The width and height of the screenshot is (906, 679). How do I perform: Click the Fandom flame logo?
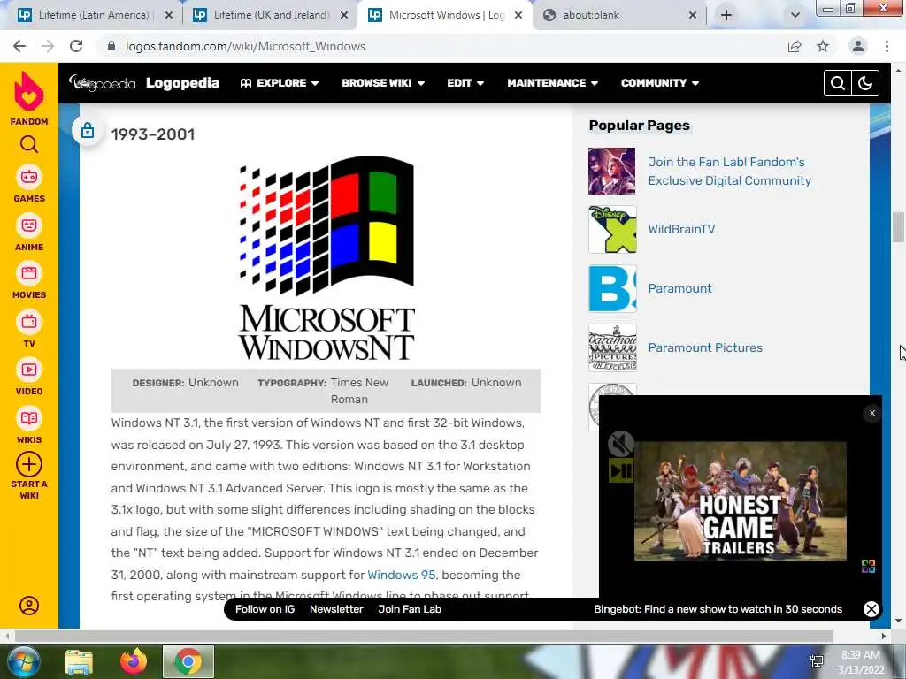click(29, 91)
